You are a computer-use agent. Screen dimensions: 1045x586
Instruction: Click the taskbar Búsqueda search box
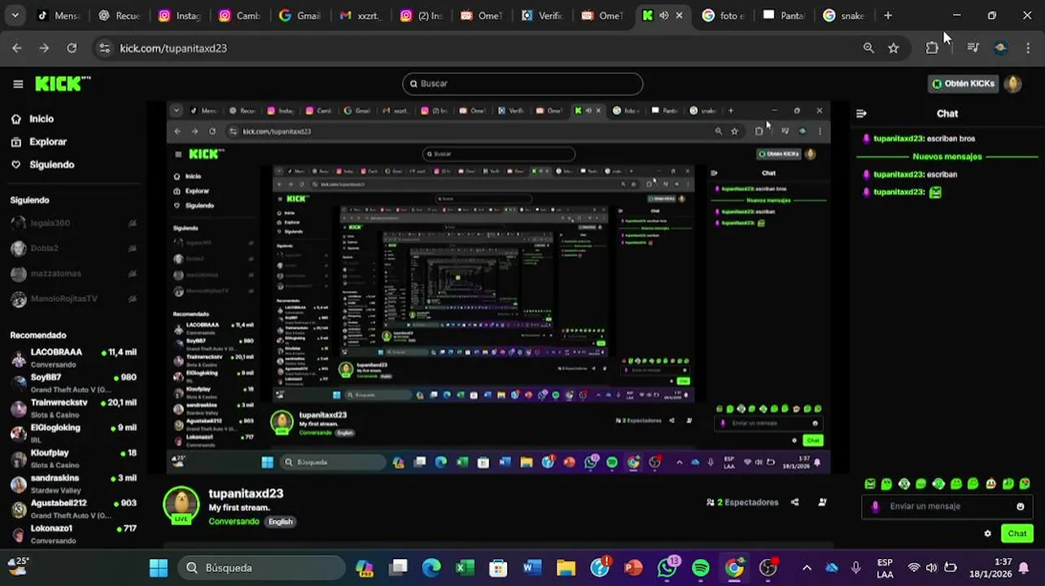pos(260,568)
